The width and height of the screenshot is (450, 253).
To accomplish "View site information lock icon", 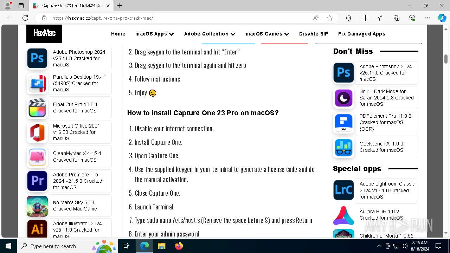I will (44, 18).
